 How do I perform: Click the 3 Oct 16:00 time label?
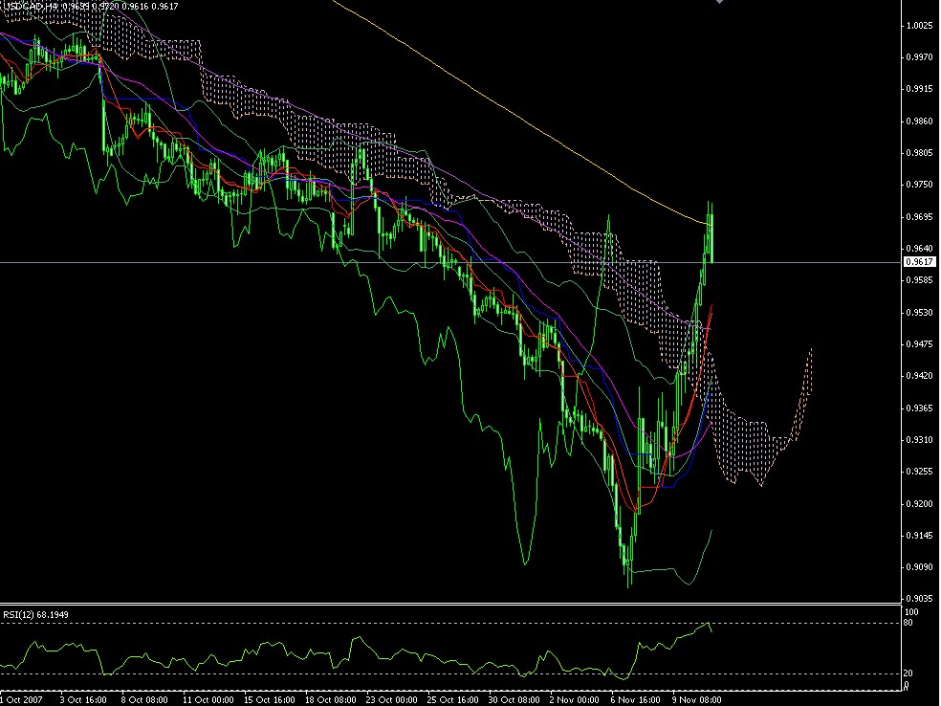83,700
